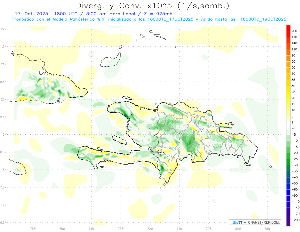Click the longitude label '75W'
Viewport: 300px width, 232px height.
[x=62, y=229]
